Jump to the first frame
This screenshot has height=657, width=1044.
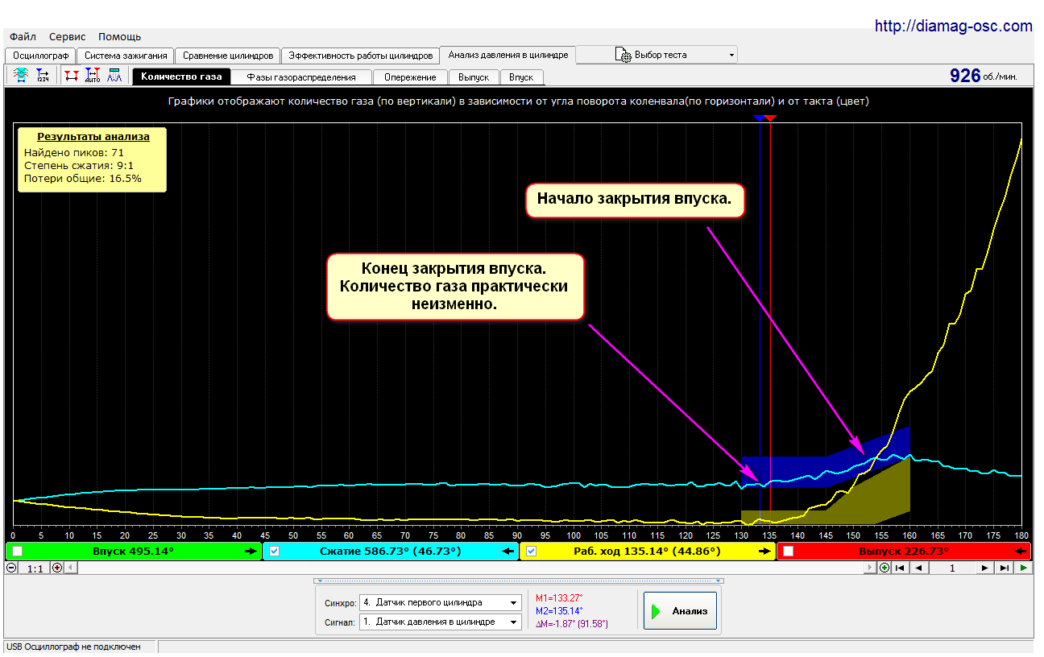click(901, 568)
